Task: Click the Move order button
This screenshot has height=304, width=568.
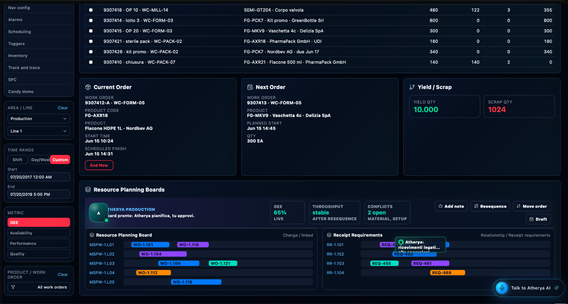Action: click(x=532, y=206)
